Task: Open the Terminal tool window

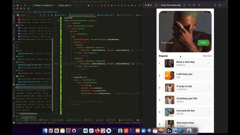Action: [88, 120]
